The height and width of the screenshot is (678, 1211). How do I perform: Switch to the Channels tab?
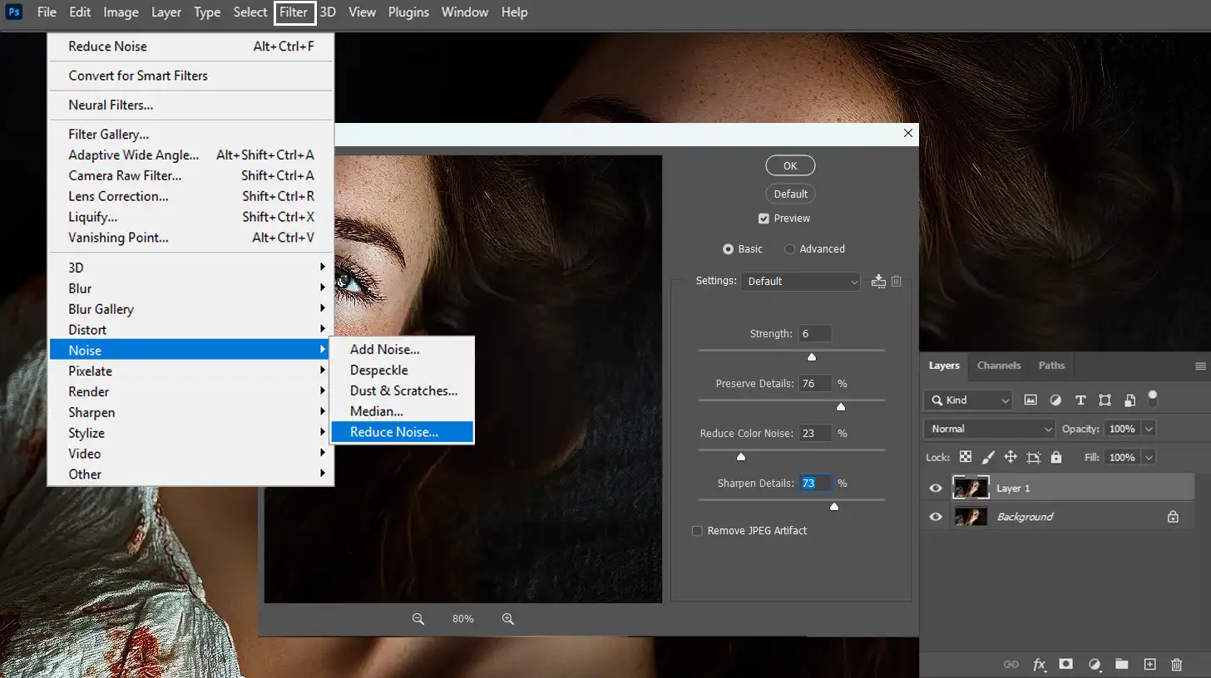coord(999,366)
